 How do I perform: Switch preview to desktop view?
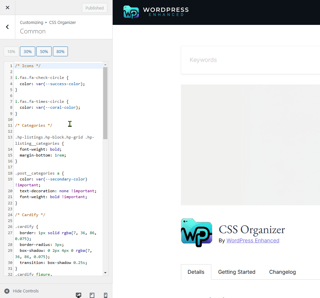tap(78, 294)
